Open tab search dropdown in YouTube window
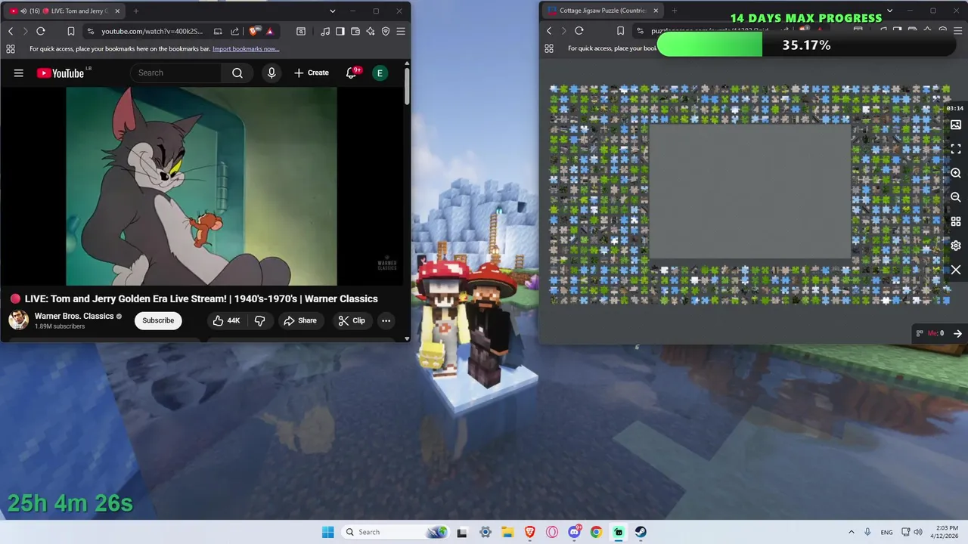Screen dimensions: 968x544 pyautogui.click(x=332, y=11)
